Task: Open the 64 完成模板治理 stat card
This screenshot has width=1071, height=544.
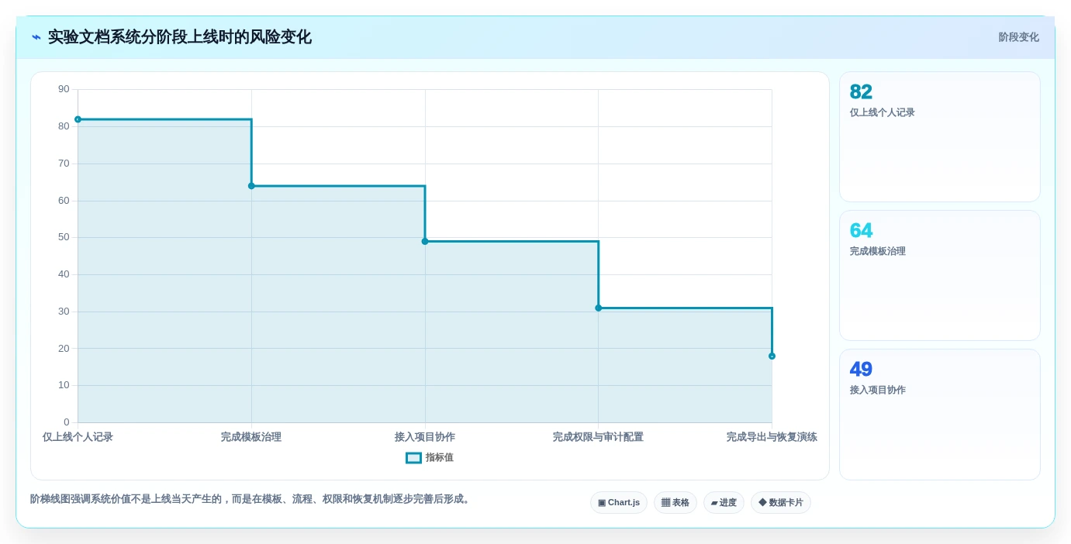Action: pos(940,276)
